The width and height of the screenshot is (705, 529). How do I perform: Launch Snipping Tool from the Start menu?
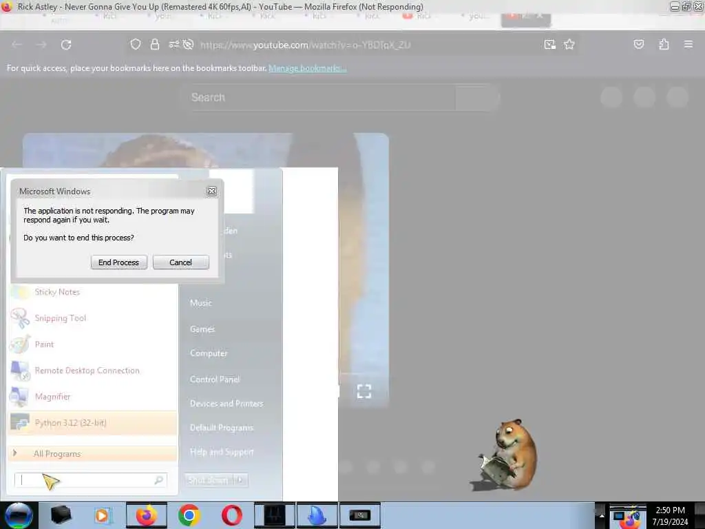click(93, 318)
